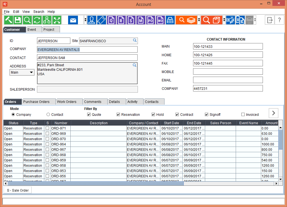Open the contact person icon
The image size is (287, 207).
(x=92, y=20)
